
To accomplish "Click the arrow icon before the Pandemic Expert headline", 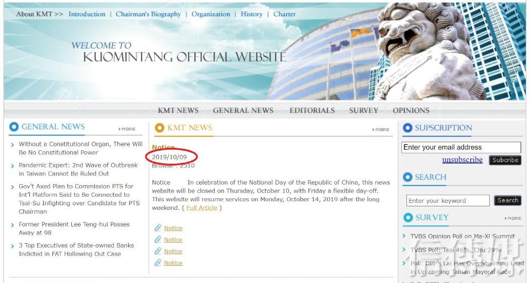I will click(x=13, y=166).
